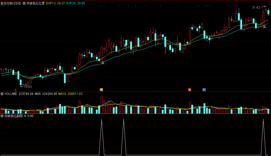Click the rightmost spike in 突破低位副图
Image resolution: width=271 pixels, height=156 pixels.
pyautogui.click(x=263, y=136)
